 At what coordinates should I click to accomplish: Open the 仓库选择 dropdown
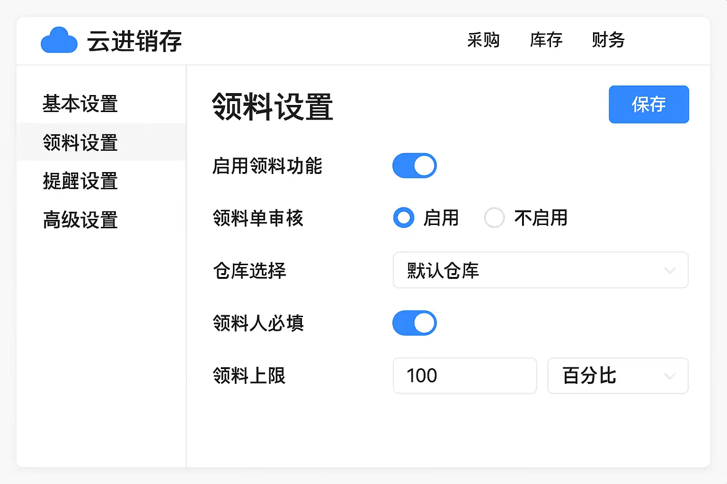[x=540, y=270]
